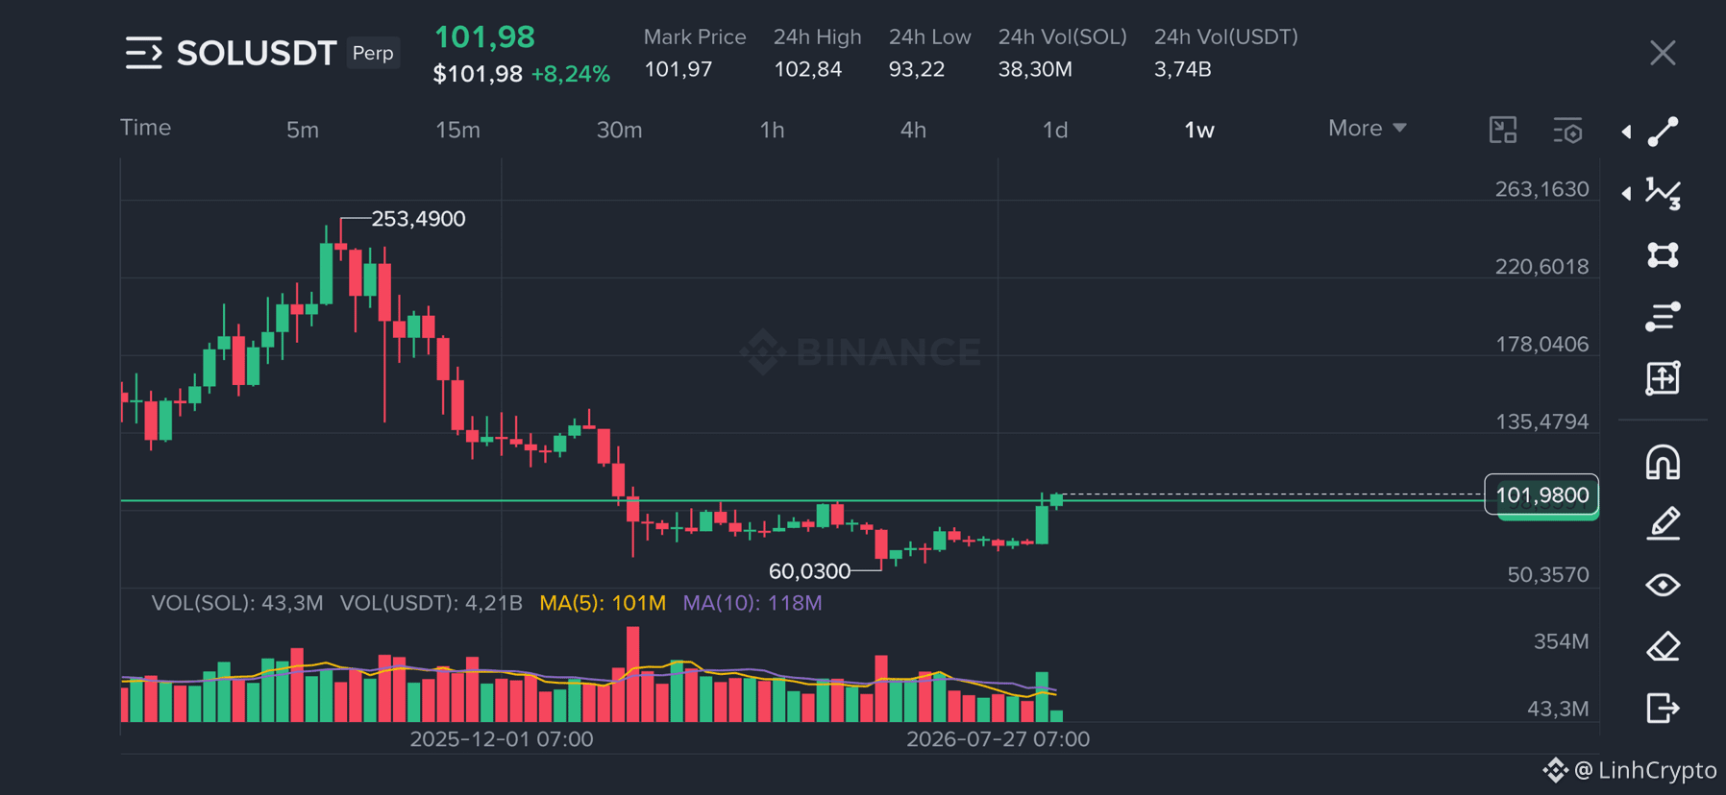Click the Perp contract badge
Image resolution: width=1726 pixels, height=795 pixels.
(373, 53)
